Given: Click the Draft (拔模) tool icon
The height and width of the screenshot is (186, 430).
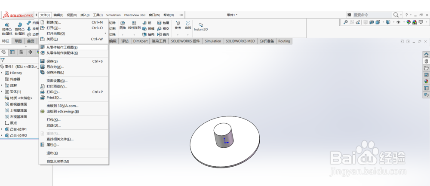Looking at the screenshot, I should click(144, 28).
